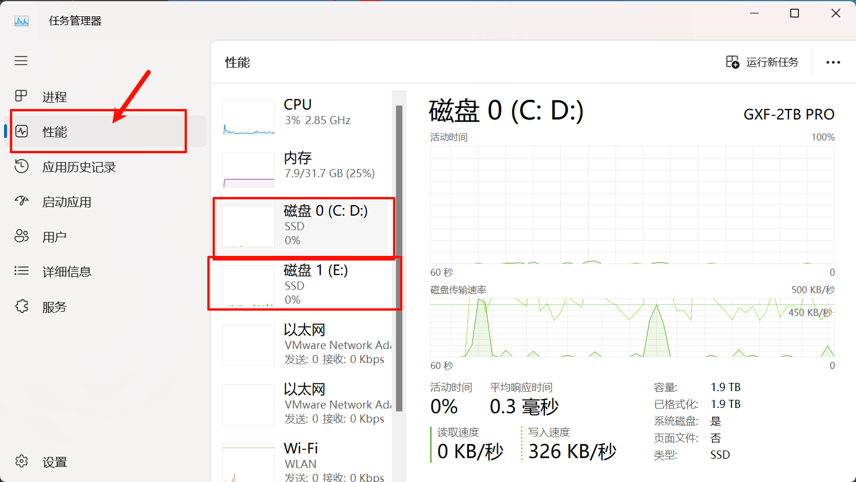Click the 启动应用 speedometer icon

pyautogui.click(x=22, y=202)
